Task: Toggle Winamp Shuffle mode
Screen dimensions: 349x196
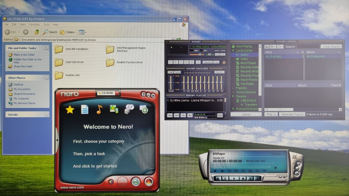Action: [x=208, y=62]
